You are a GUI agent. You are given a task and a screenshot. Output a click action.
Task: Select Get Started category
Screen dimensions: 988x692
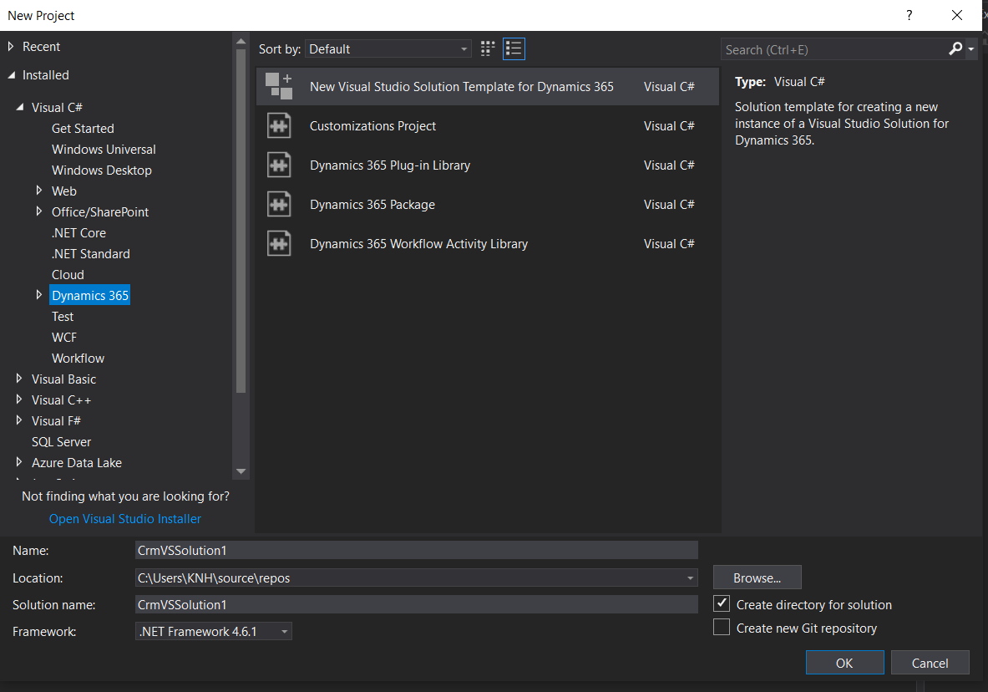coord(83,128)
